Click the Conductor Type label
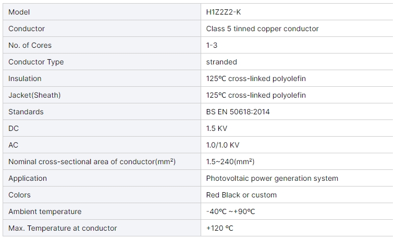The image size is (395, 239). pos(36,62)
